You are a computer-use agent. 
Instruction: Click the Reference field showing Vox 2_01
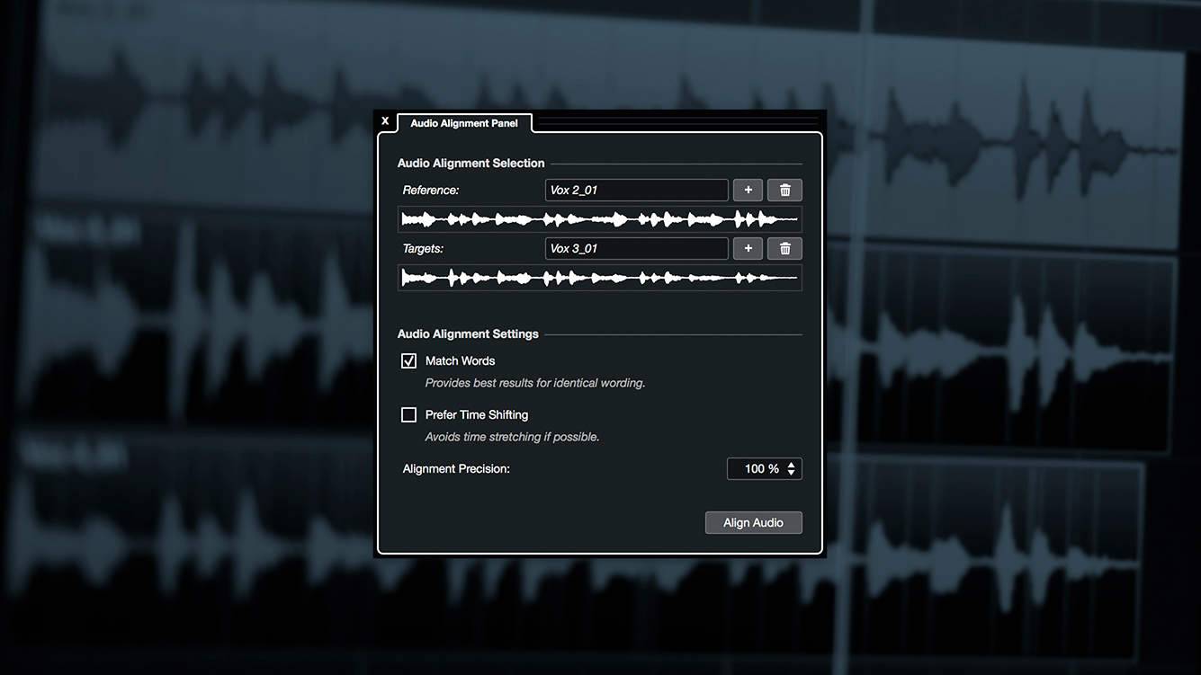(x=637, y=190)
